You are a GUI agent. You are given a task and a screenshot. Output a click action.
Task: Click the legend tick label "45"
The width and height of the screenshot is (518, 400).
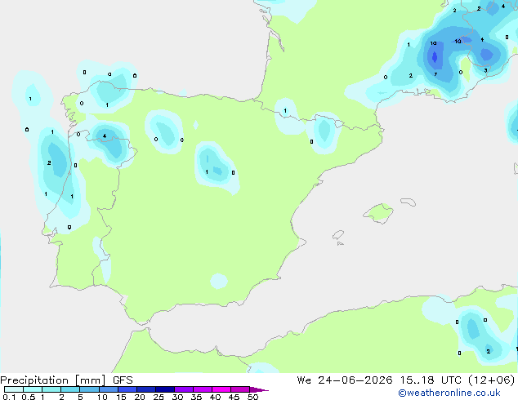pos(234,397)
